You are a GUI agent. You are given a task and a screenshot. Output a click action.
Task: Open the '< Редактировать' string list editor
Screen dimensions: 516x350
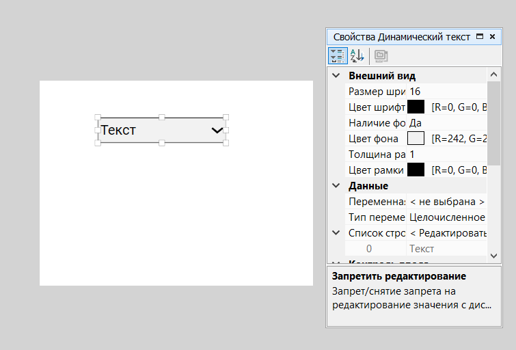446,233
